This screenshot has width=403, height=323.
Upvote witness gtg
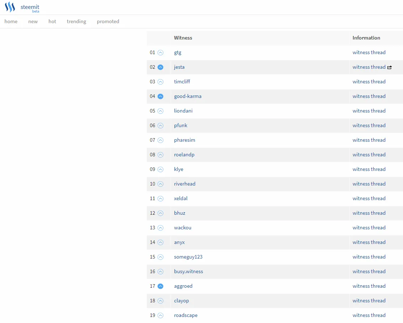[x=160, y=53]
